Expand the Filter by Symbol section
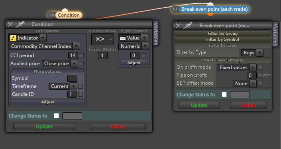 (x=222, y=39)
